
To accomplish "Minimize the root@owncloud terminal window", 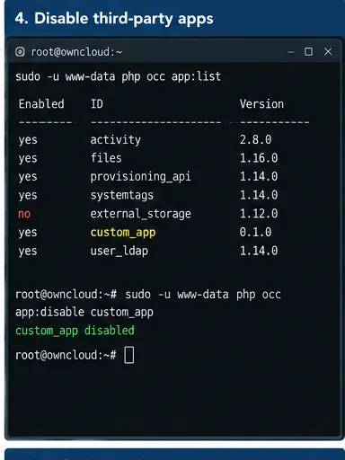I will point(290,52).
